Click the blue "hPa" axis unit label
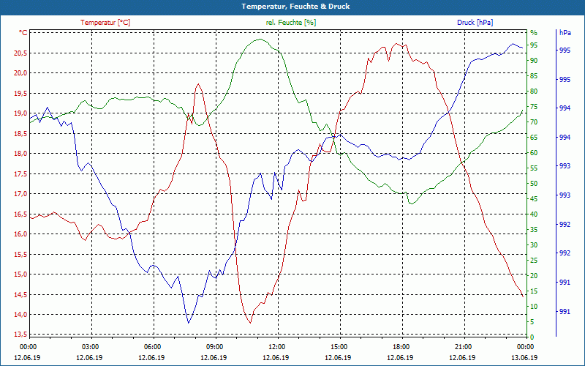585x366 pixels. click(565, 33)
